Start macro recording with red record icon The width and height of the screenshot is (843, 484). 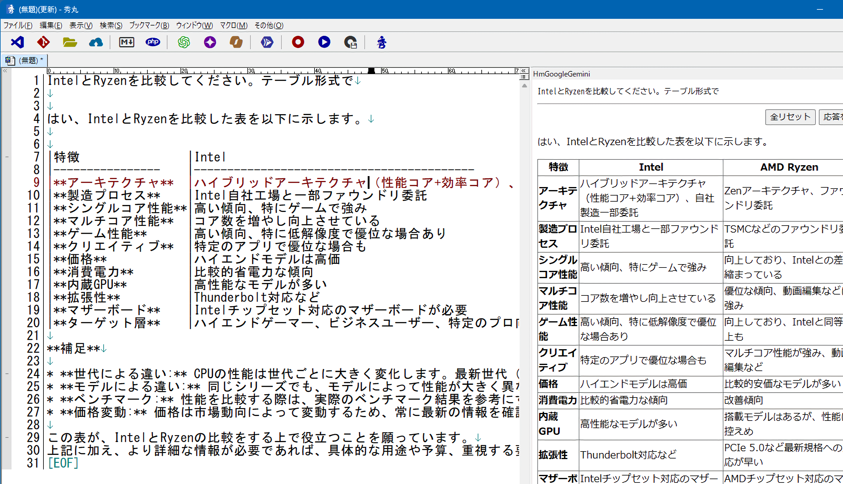pyautogui.click(x=298, y=42)
